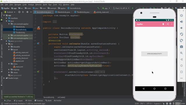The height and width of the screenshot is (105, 186).
Task: Click the scroll-from-source target icon
Action: pos(19,12)
